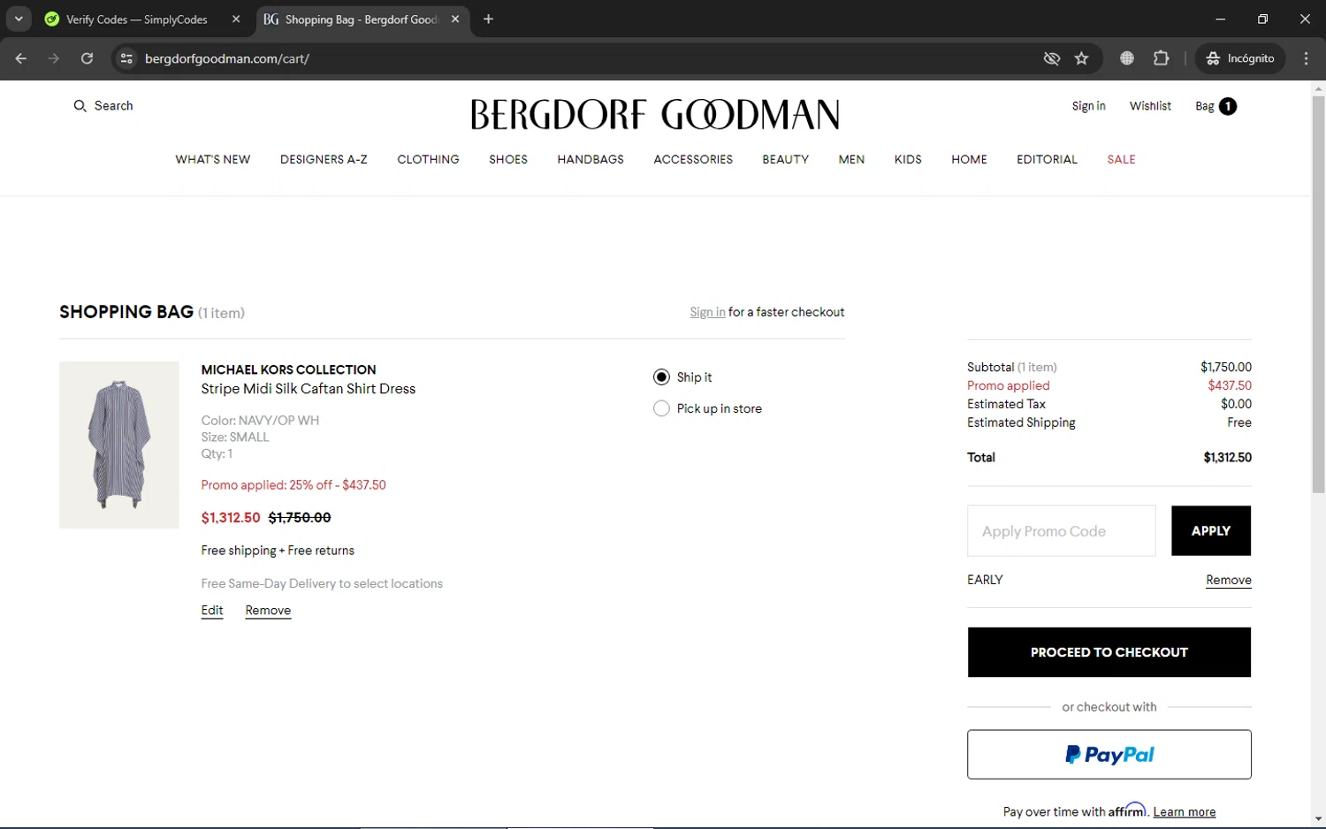1326x829 pixels.
Task: Open the Incognito indicator
Action: coord(1240,58)
